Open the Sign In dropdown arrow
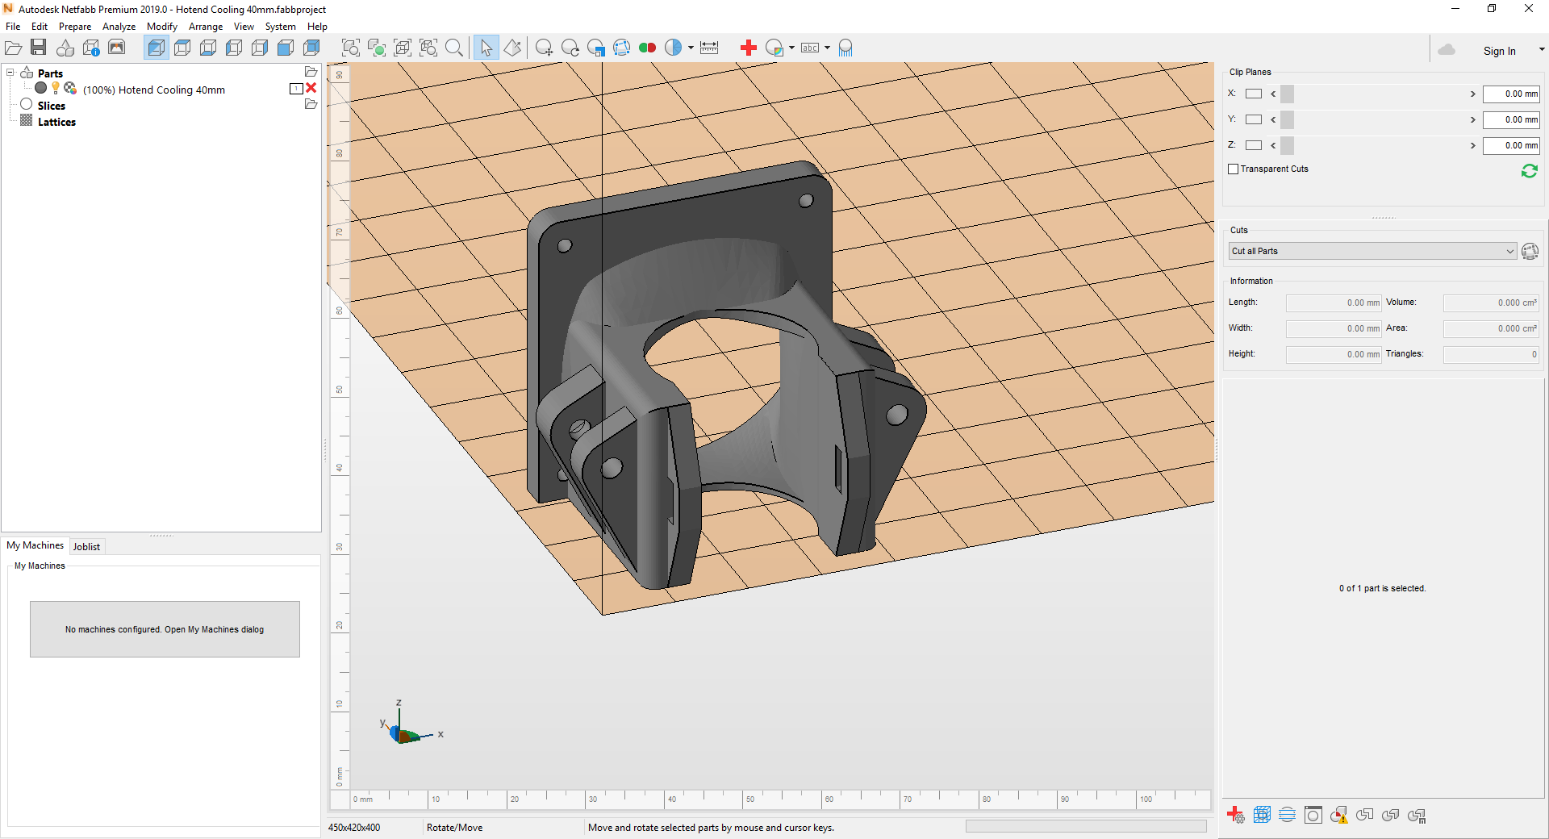This screenshot has width=1549, height=839. tap(1541, 50)
